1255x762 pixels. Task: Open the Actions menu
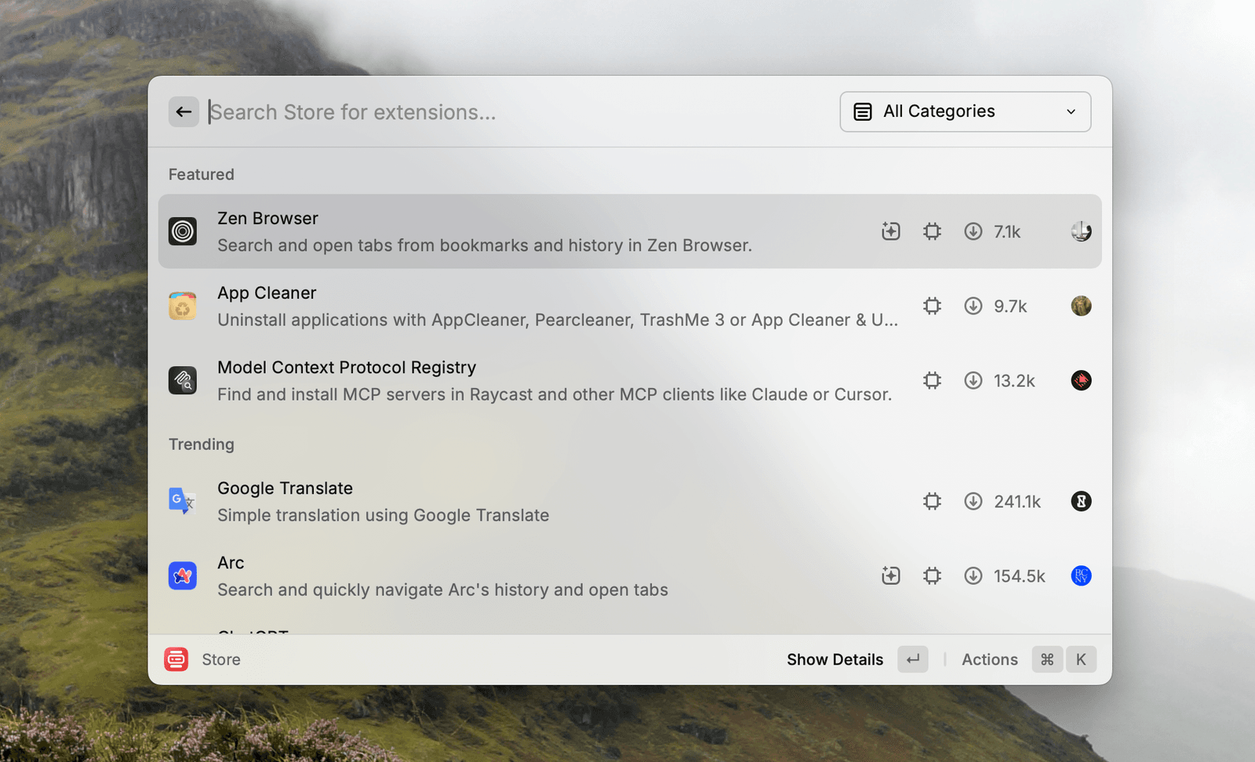[990, 659]
